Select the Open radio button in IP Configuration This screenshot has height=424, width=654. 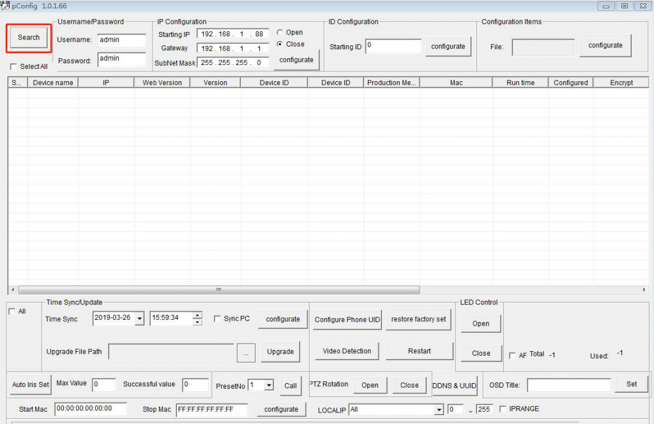280,33
